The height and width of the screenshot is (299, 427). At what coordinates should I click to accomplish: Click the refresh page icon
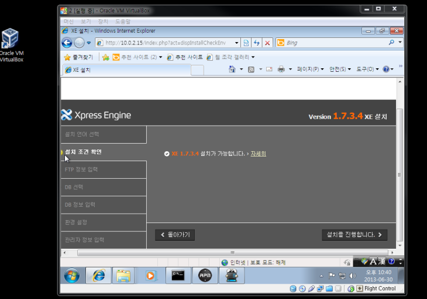tap(257, 43)
